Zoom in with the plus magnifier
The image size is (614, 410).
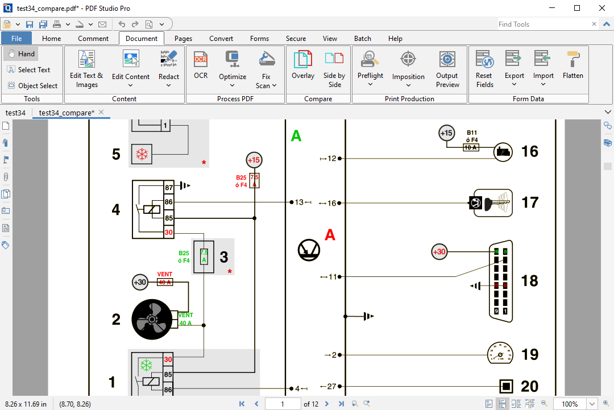(x=606, y=403)
